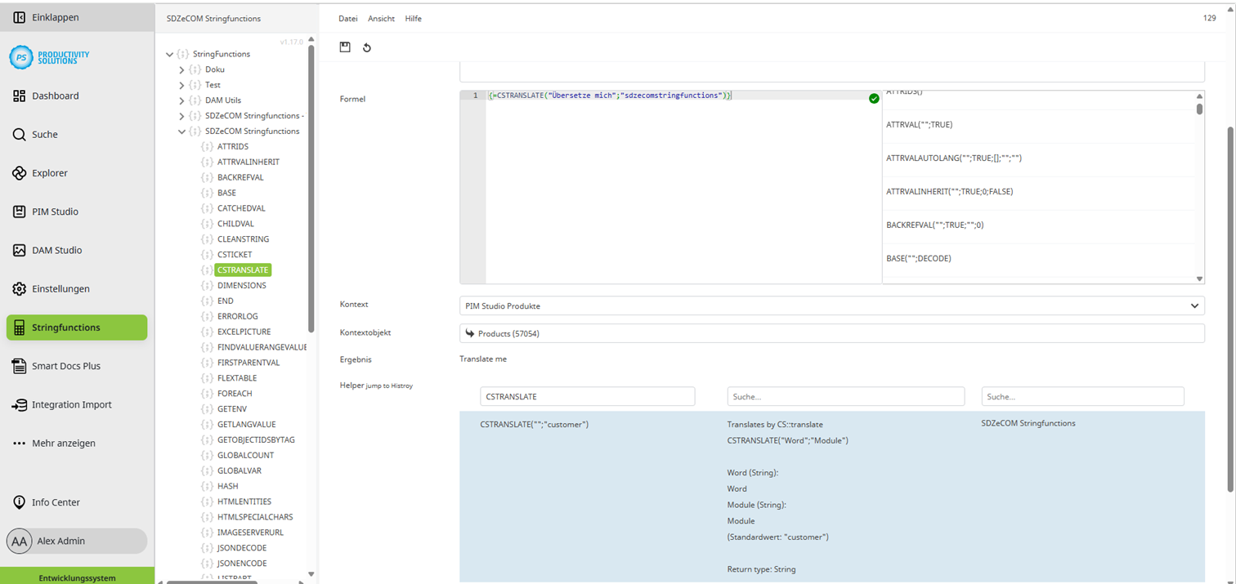Click the CSTRANSLATE("";"customer") helper result
Viewport: 1236px width, 584px height.
click(x=534, y=425)
